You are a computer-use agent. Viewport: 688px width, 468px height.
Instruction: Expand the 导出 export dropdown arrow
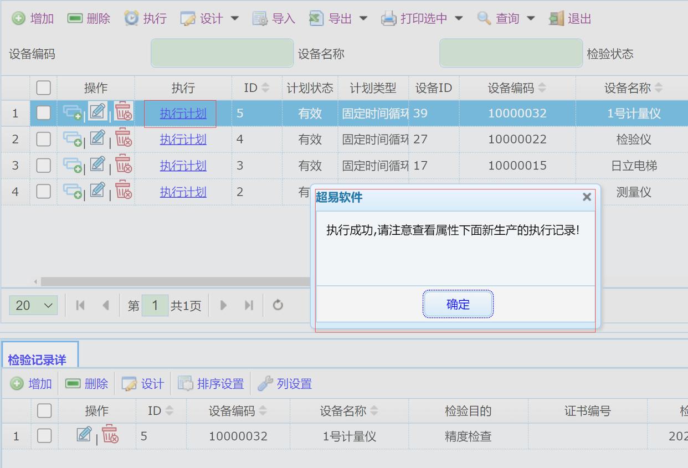tap(363, 18)
